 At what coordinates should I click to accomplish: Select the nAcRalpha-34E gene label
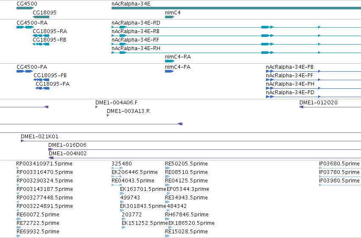click(x=131, y=4)
